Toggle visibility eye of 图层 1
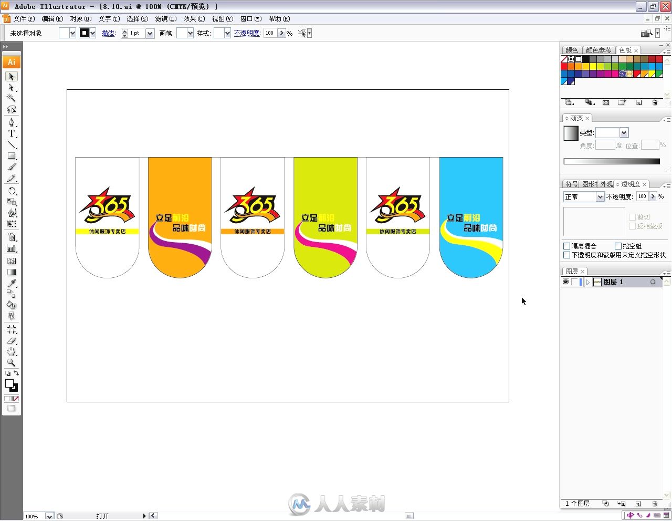The height and width of the screenshot is (521, 672). [565, 282]
